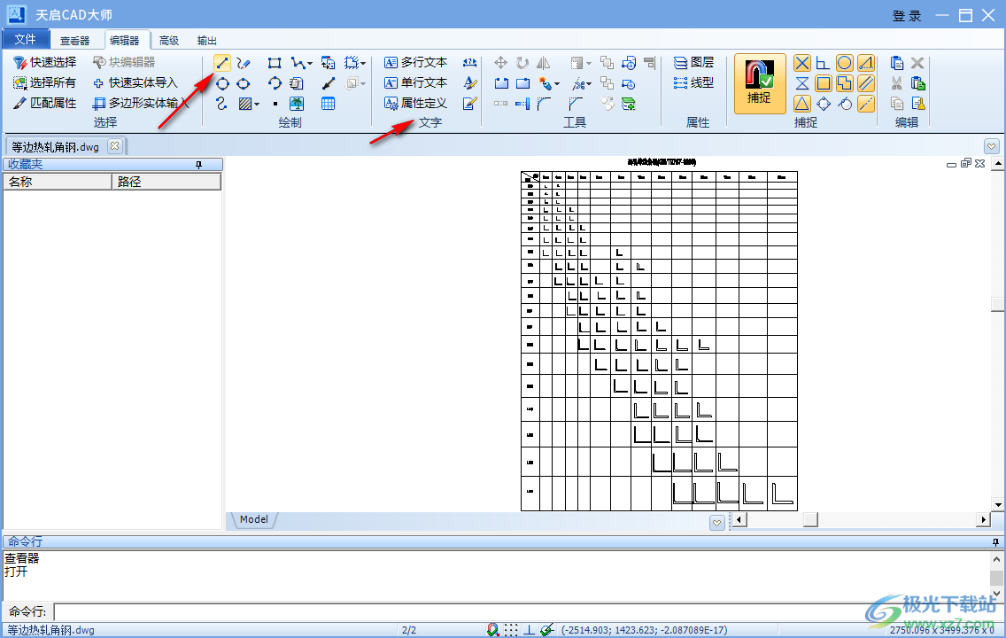
Task: Select the leader arrow tool
Action: [328, 83]
